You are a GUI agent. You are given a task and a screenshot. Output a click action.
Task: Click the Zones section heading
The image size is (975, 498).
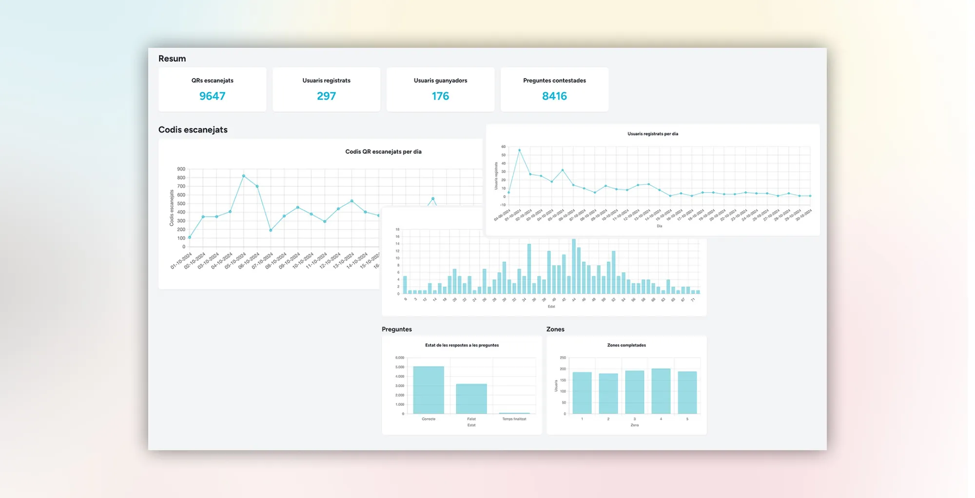(555, 329)
